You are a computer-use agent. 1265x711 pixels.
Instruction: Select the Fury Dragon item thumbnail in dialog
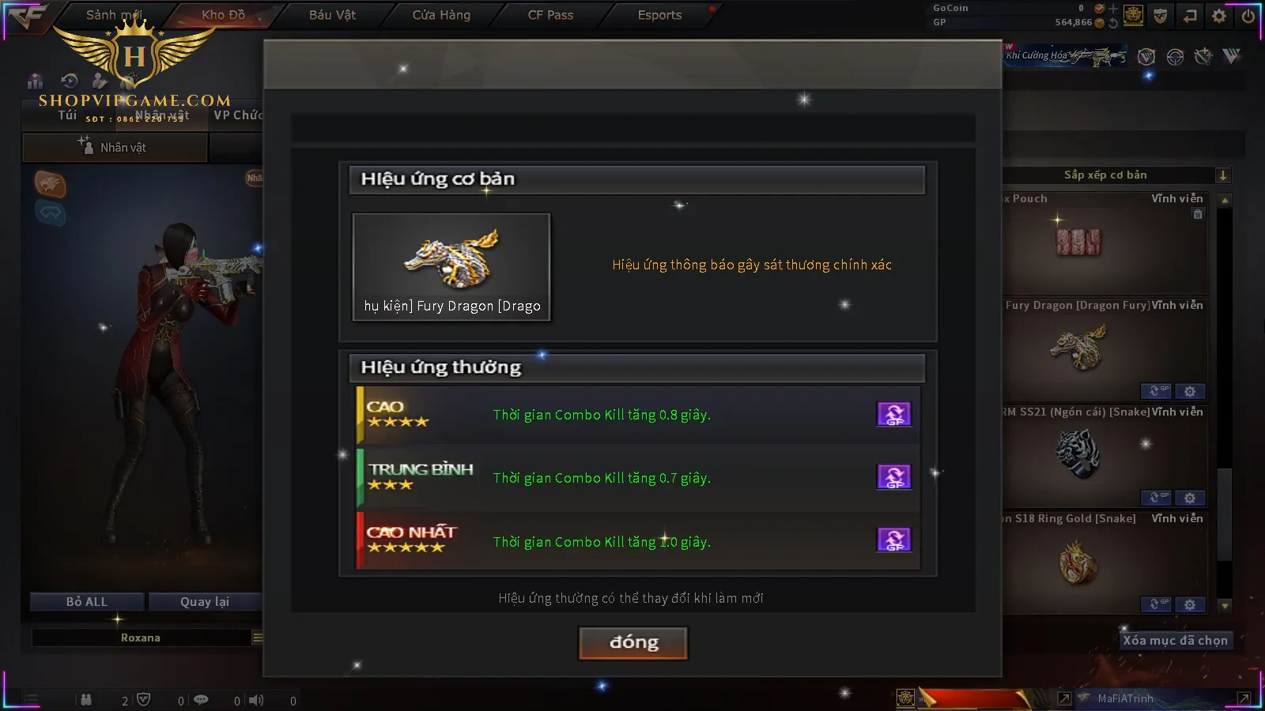pyautogui.click(x=451, y=267)
